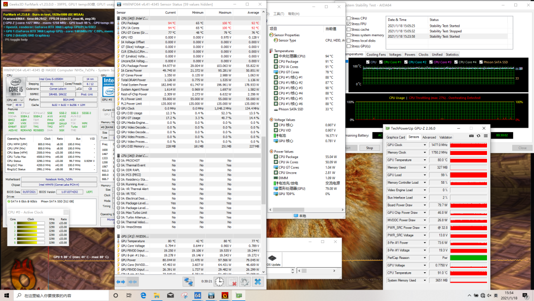Click GPU-Z refresh icon
Screen dimensions: 534x301
[x=478, y=136]
